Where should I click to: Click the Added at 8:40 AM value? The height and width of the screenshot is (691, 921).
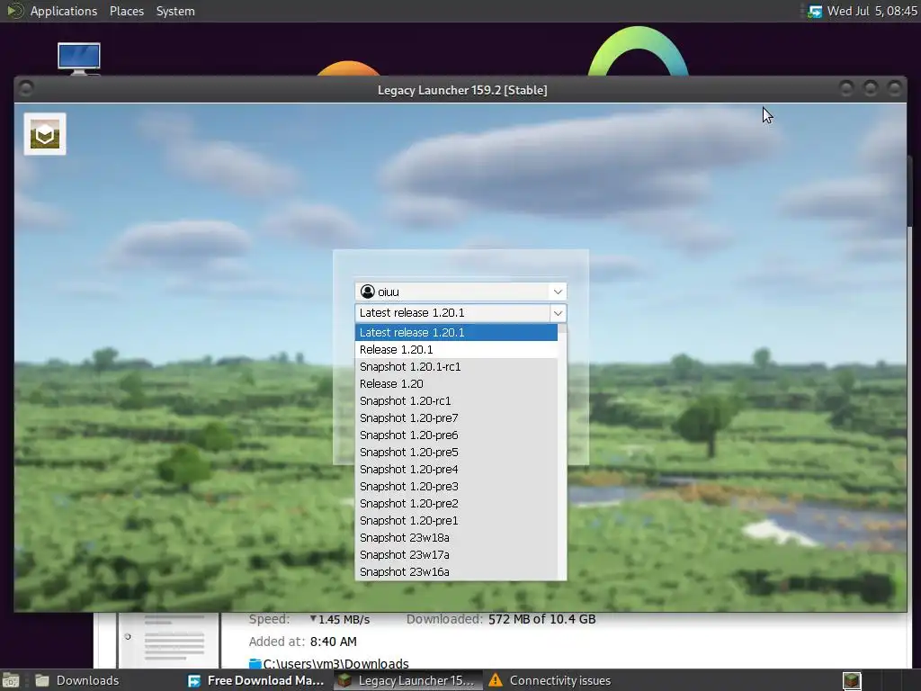[333, 642]
